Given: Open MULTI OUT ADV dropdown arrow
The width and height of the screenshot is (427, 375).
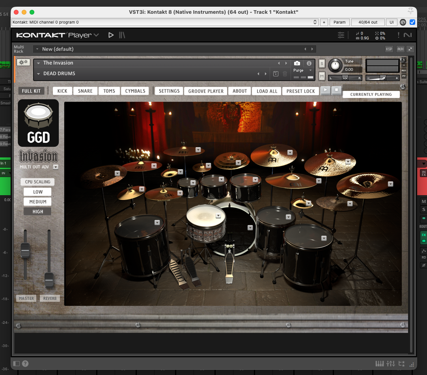Looking at the screenshot, I should tap(56, 167).
